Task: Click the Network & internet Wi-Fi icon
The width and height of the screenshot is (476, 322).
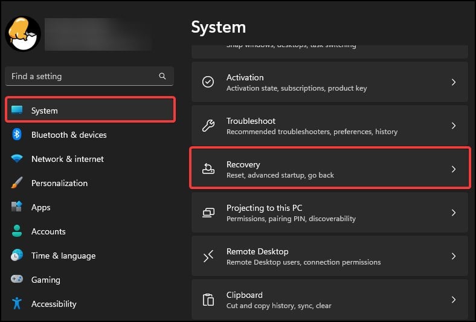Action: click(17, 159)
